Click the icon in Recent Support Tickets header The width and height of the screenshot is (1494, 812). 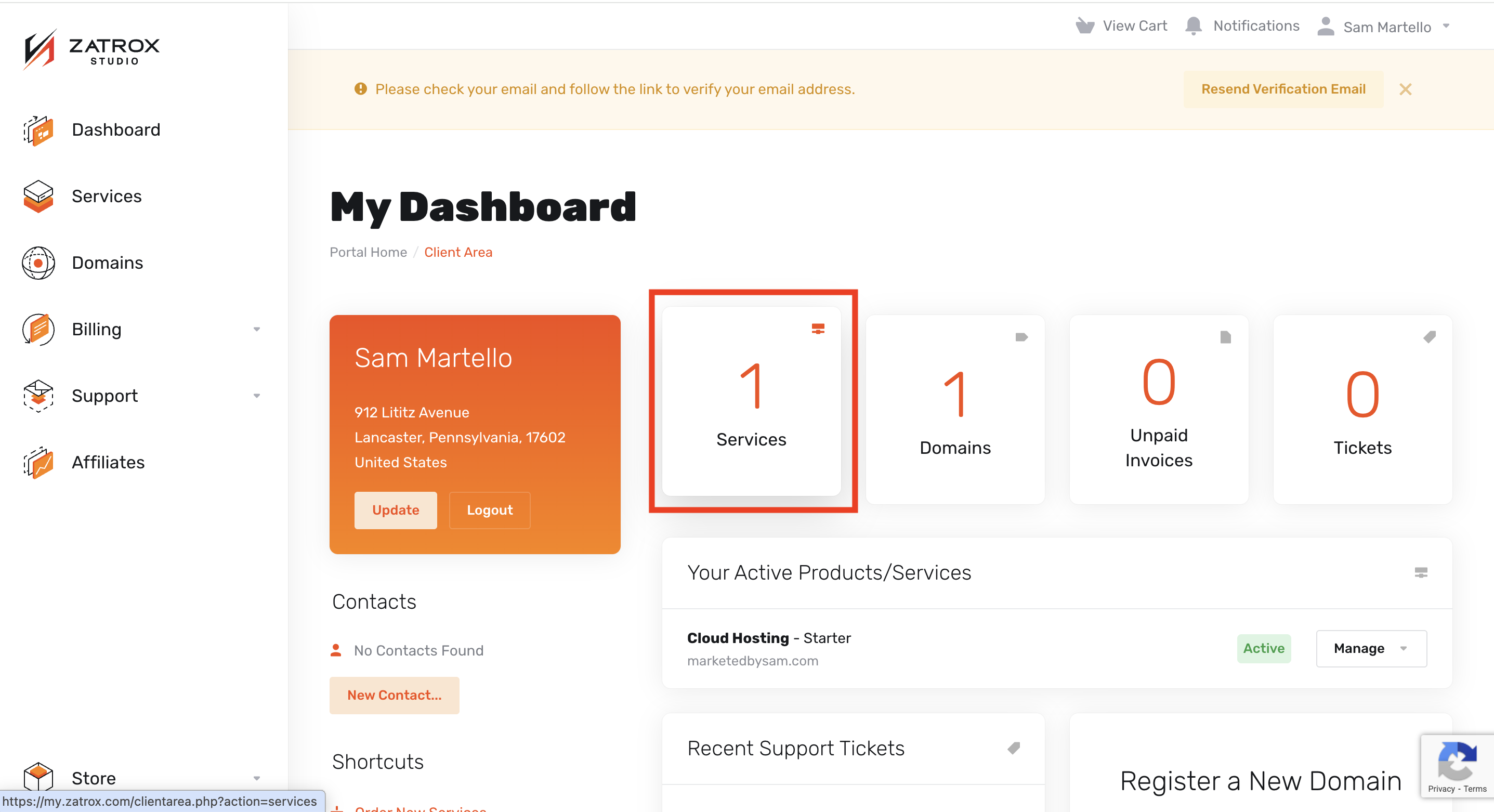[1014, 748]
